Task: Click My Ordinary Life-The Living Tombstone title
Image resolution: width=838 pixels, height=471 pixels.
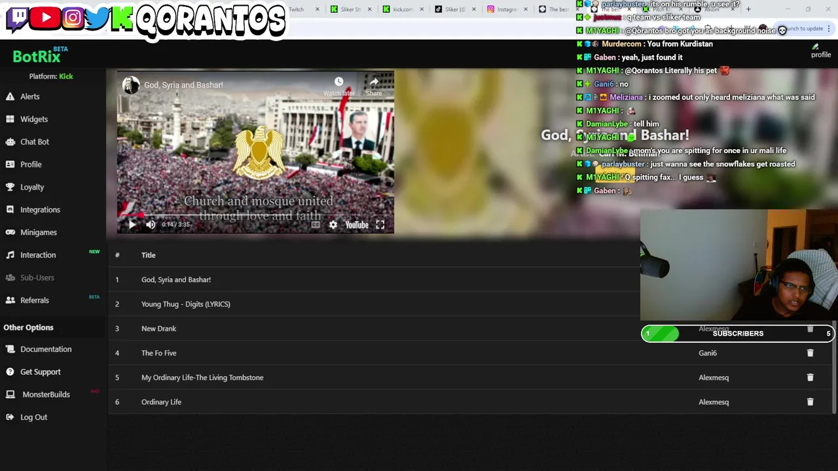Action: click(x=202, y=377)
